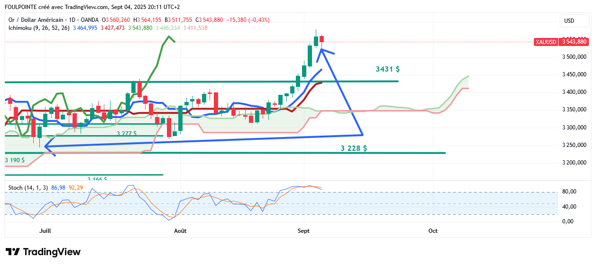Click the 3 228 $ support label

pos(354,148)
